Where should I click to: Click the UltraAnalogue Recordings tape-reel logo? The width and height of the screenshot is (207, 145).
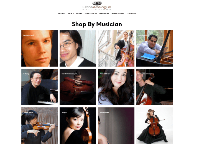[x=97, y=6]
